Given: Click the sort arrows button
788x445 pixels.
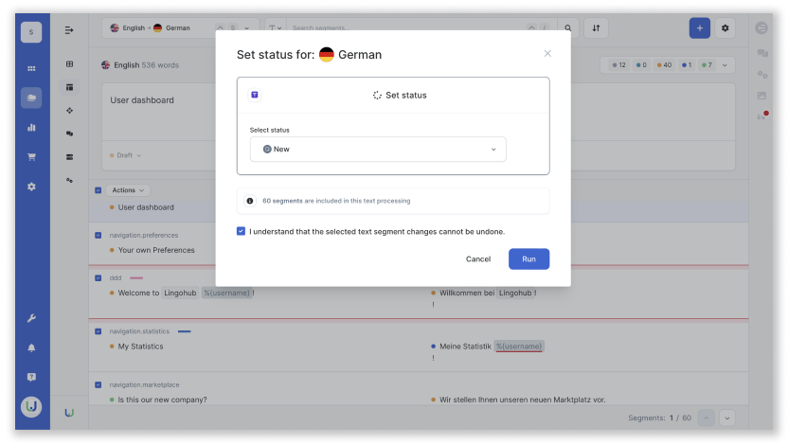Looking at the screenshot, I should click(x=596, y=27).
